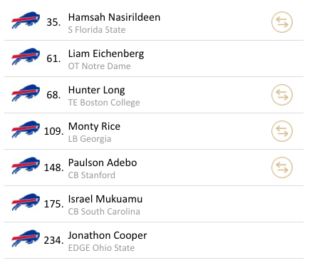The image size is (317, 273).
Task: Click Bills logo next to pick 234
Action: click(26, 238)
